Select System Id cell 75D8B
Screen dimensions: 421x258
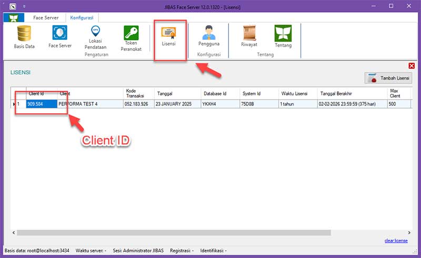tap(259, 104)
